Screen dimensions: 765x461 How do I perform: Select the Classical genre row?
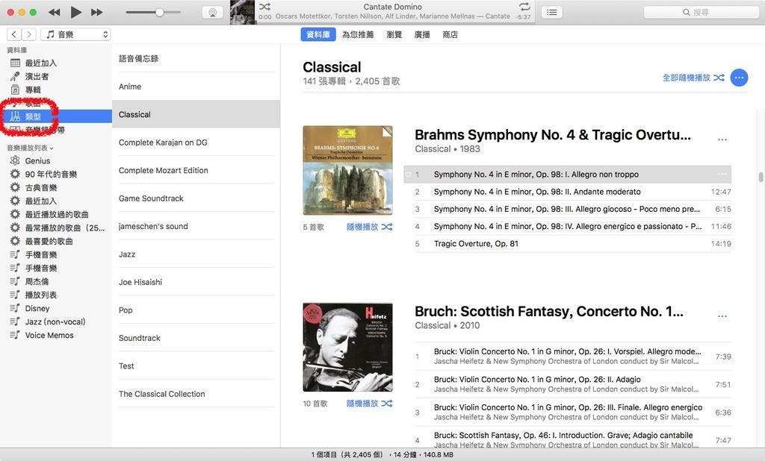[x=196, y=115]
